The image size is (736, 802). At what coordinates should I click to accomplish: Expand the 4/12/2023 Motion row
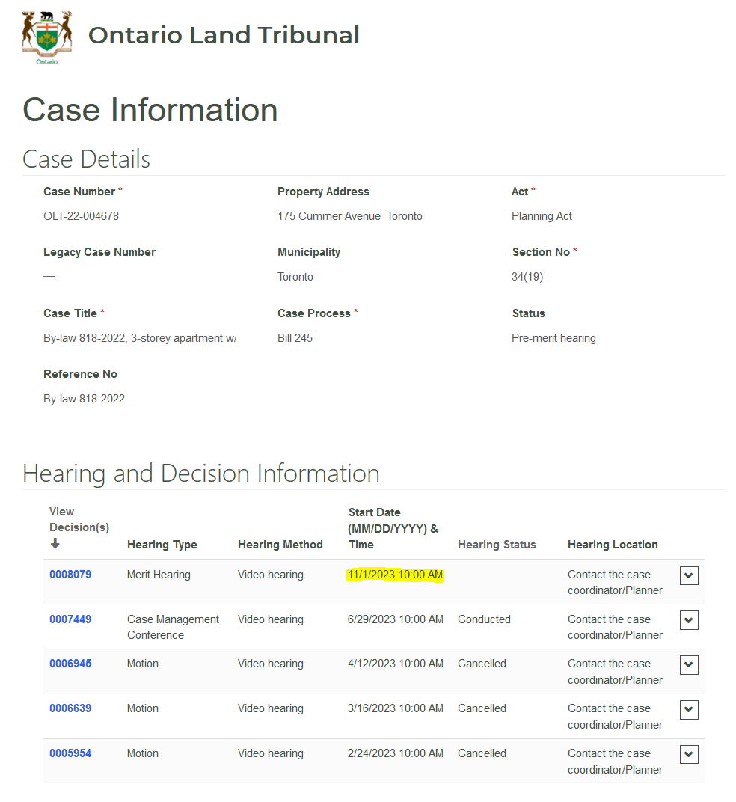689,664
